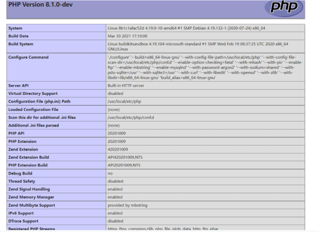Click 'Zend Signal Handling' label
Viewport: 319px width, 232px height.
click(x=29, y=189)
